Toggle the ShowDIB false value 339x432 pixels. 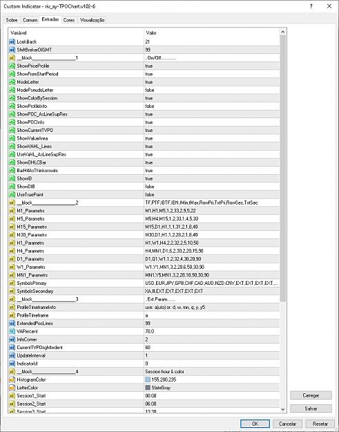150,187
